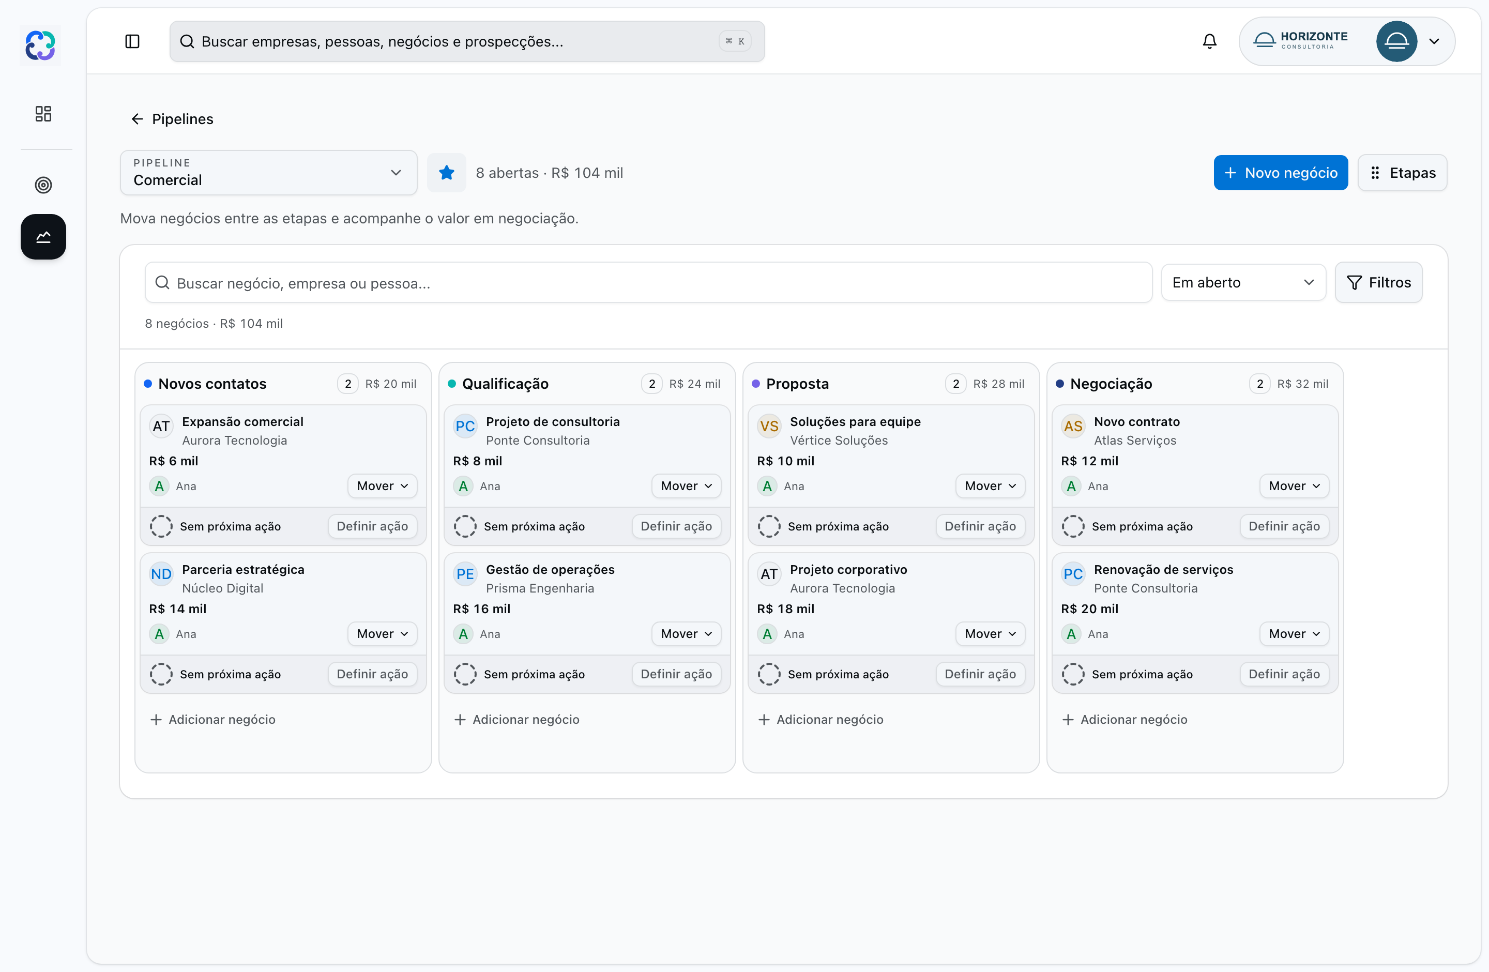Image resolution: width=1489 pixels, height=972 pixels.
Task: Open Mover dropdown on Novo contrato
Action: click(1294, 486)
